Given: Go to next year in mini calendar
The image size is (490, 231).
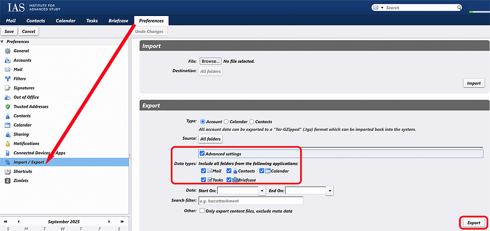Looking at the screenshot, I should point(122,222).
